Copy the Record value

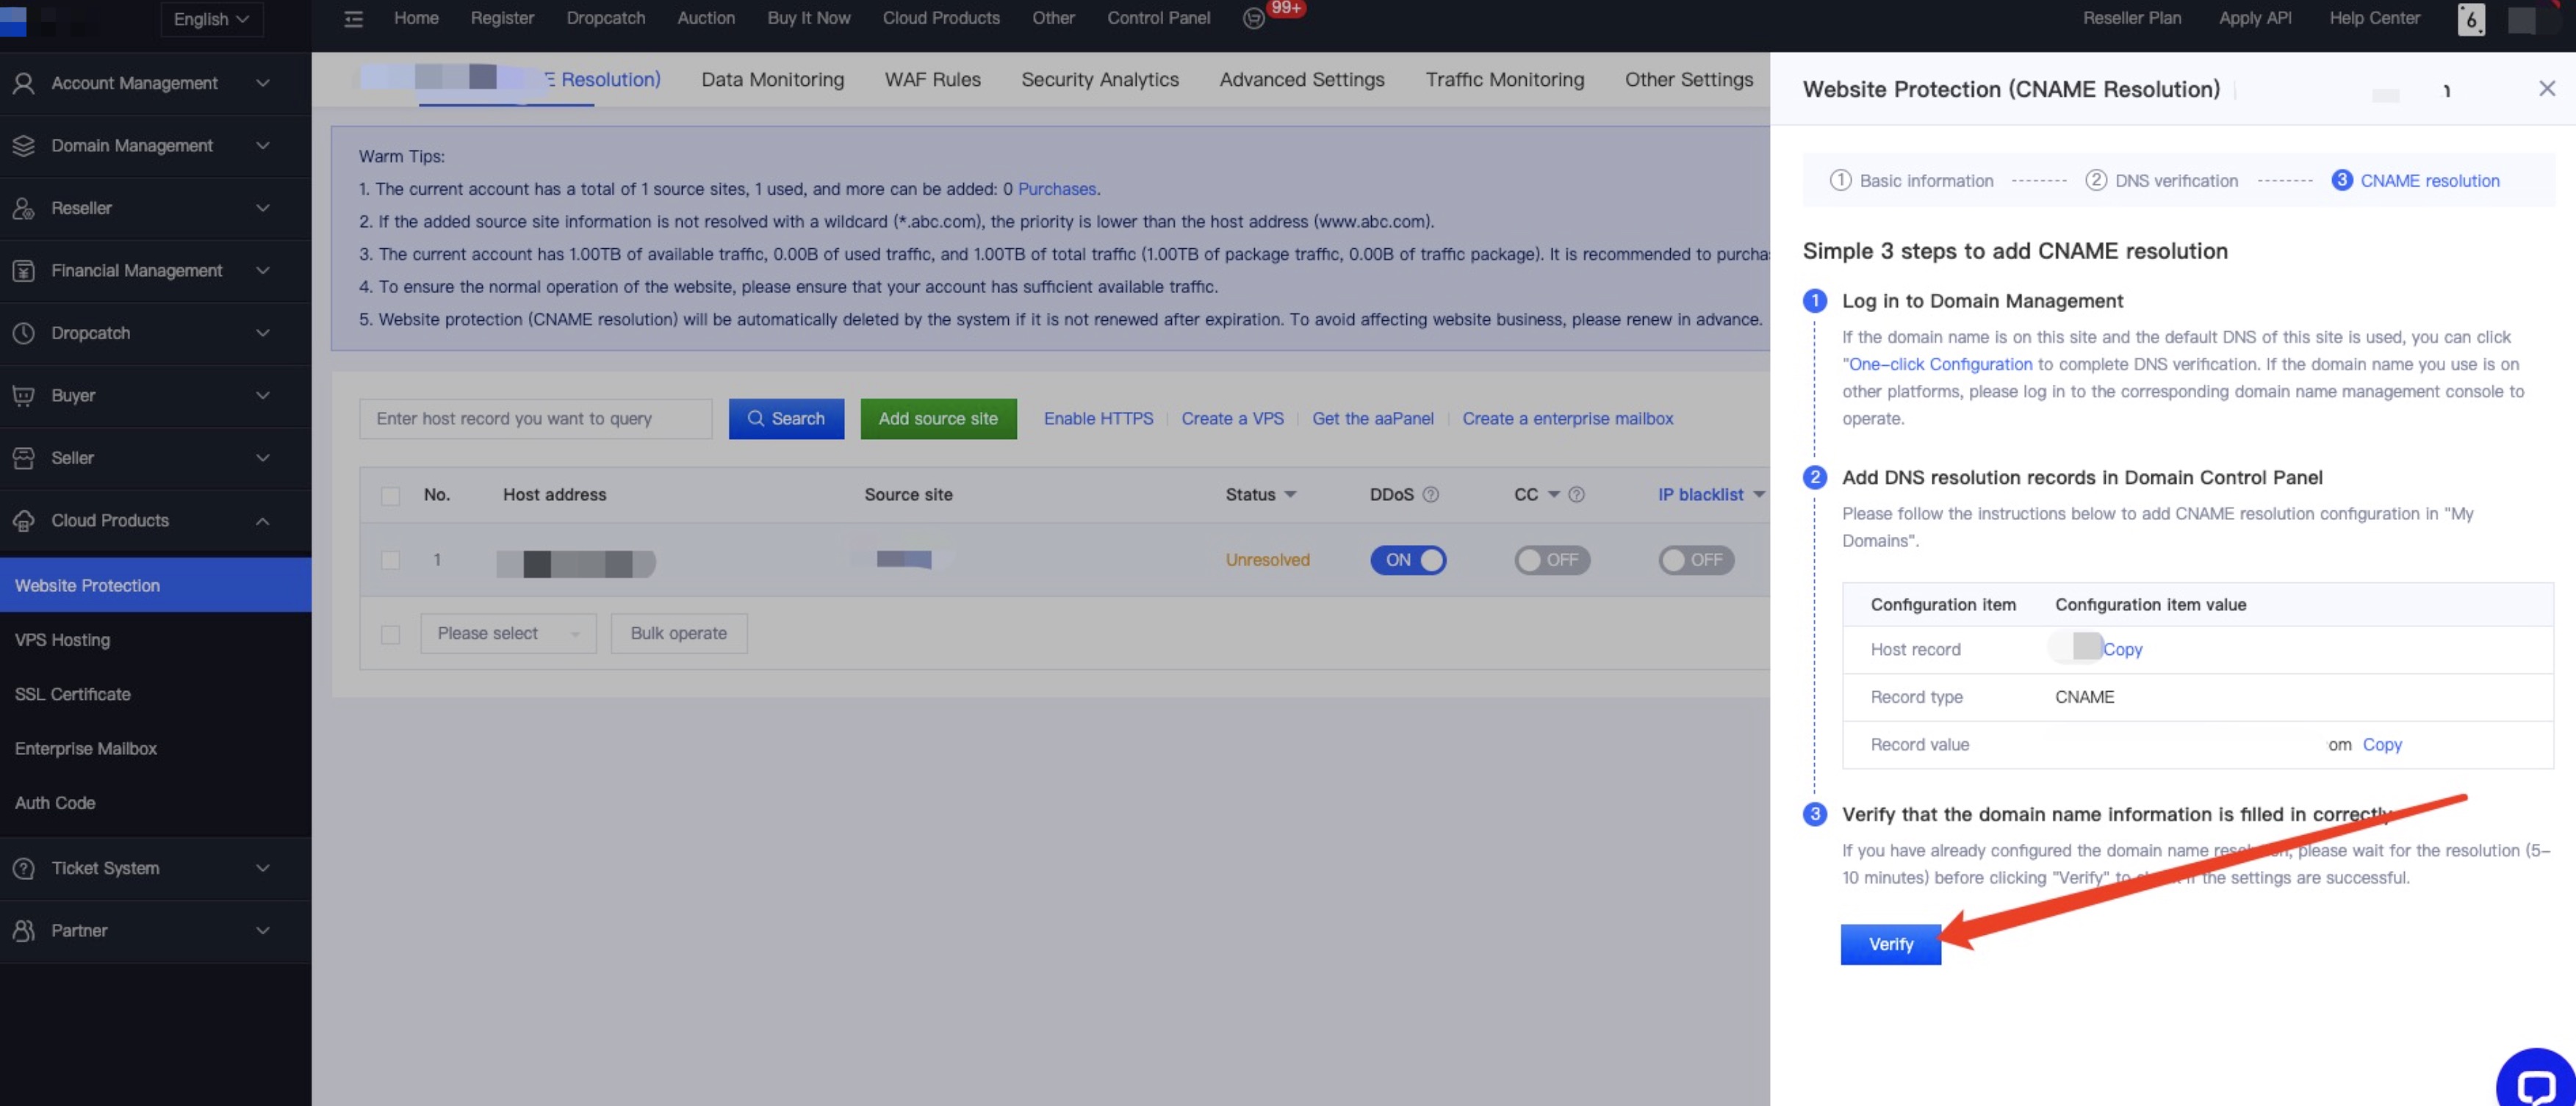click(x=2382, y=745)
